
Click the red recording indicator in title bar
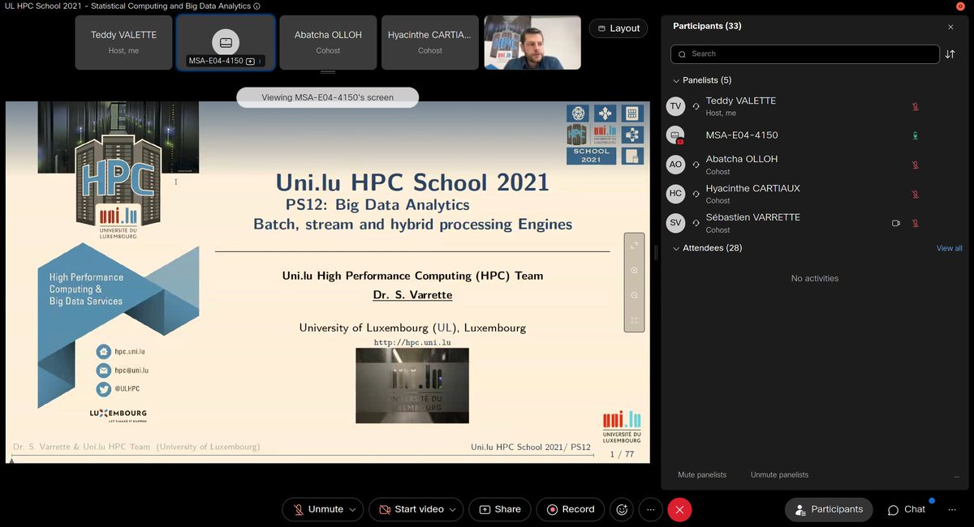[x=960, y=6]
